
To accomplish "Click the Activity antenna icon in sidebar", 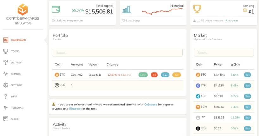I will [x=6, y=62].
